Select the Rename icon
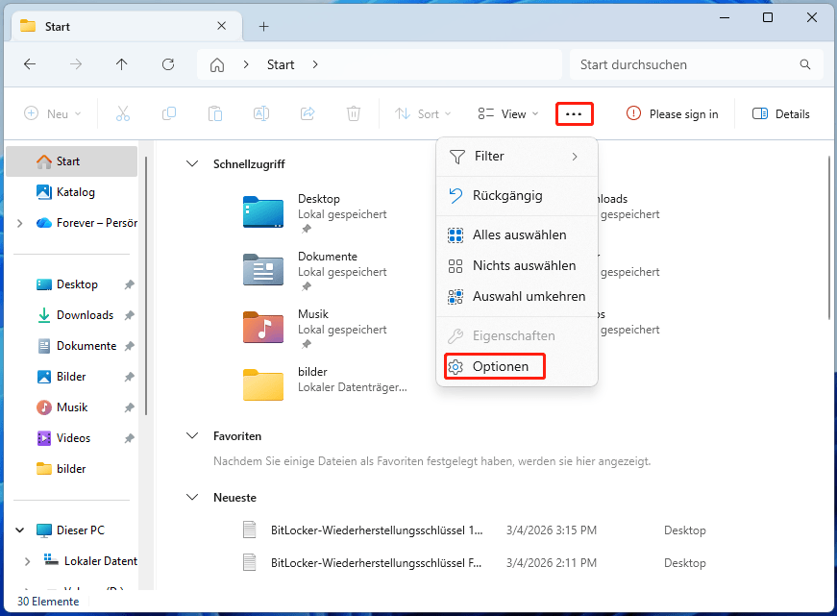837x616 pixels. click(260, 113)
